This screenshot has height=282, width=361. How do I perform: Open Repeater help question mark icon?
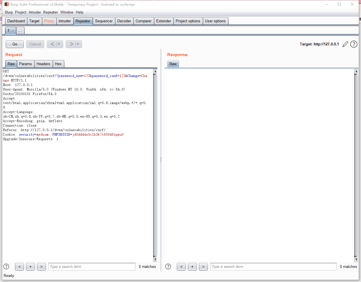[x=354, y=44]
